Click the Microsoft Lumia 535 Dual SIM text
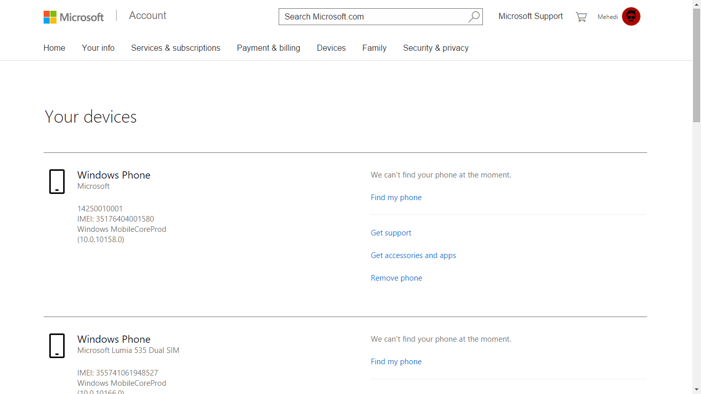Screen dimensions: 701x394 tap(128, 350)
